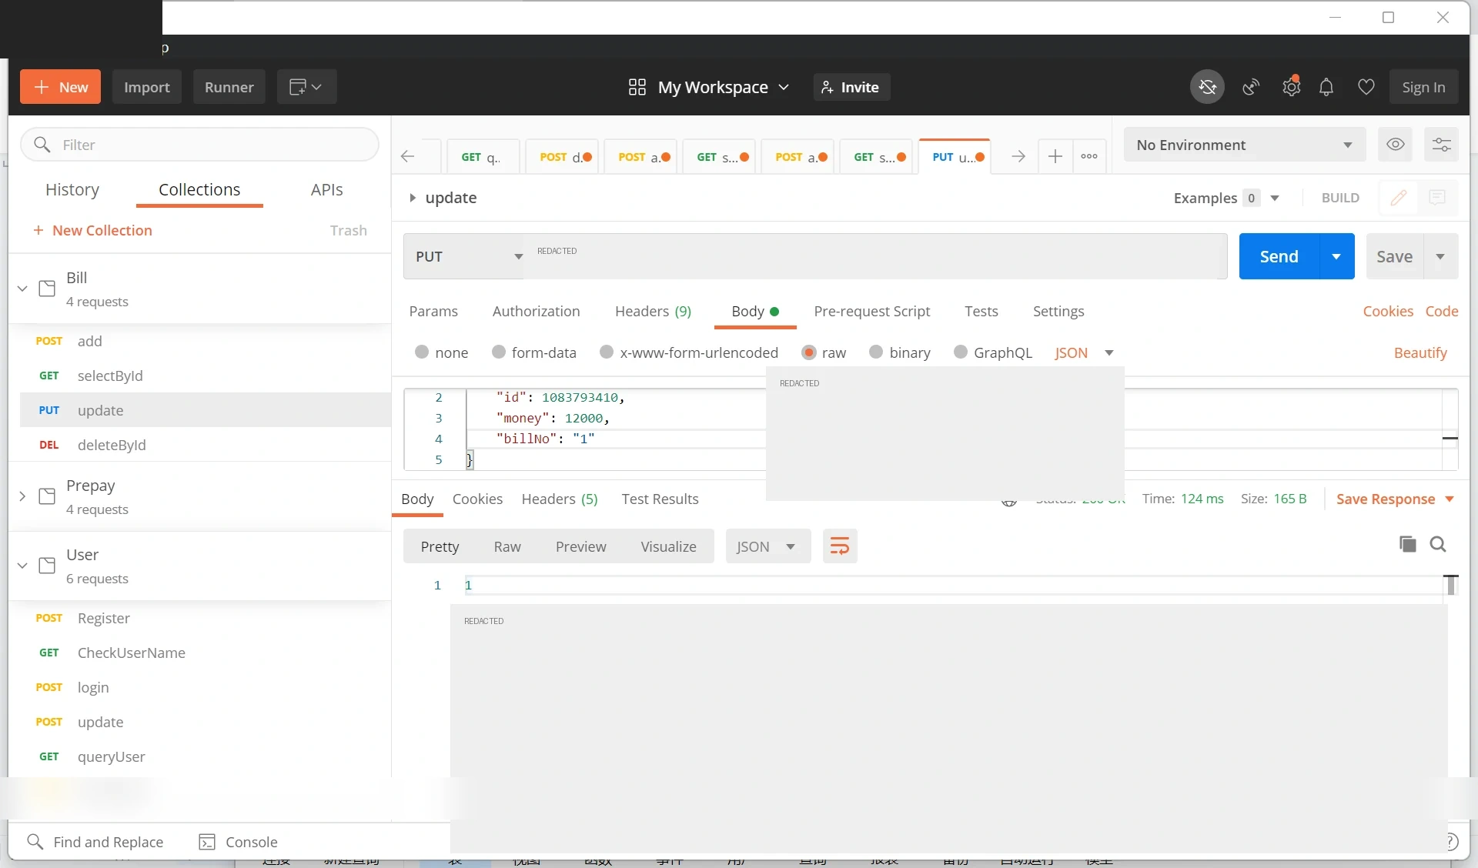Open the comments icon
This screenshot has width=1478, height=868.
pyautogui.click(x=1436, y=198)
